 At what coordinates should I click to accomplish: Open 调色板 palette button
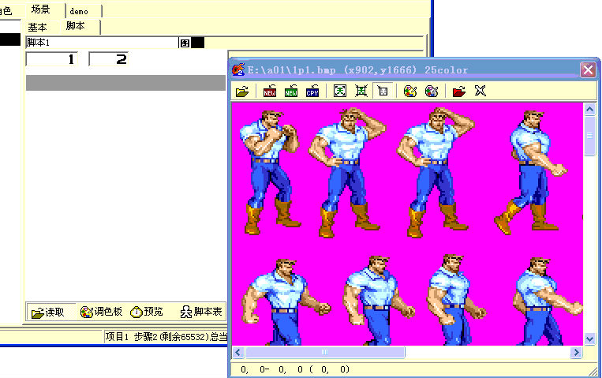(101, 312)
